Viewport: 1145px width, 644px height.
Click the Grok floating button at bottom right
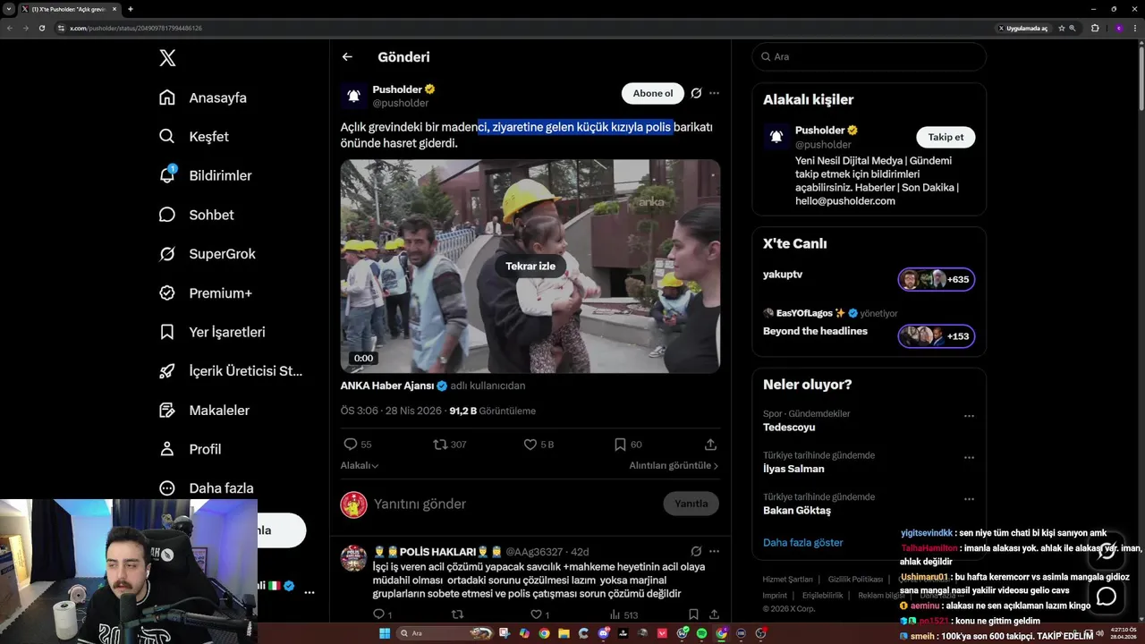(1107, 552)
